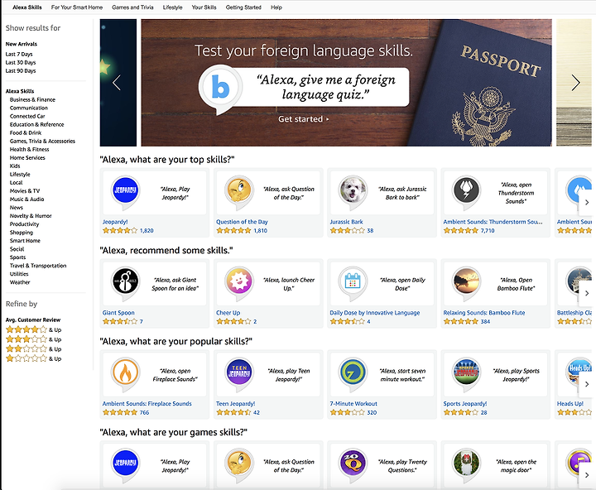Click the passport foreign language banner image

(346, 83)
